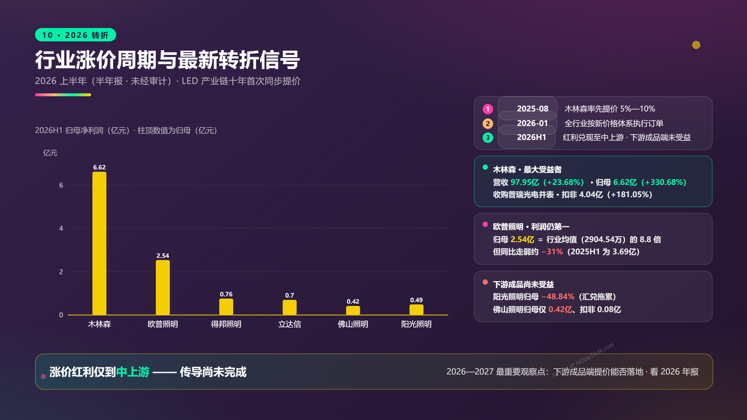The height and width of the screenshot is (420, 747).
Task: Click the 阳光照明 x-axis label
Action: (x=416, y=324)
